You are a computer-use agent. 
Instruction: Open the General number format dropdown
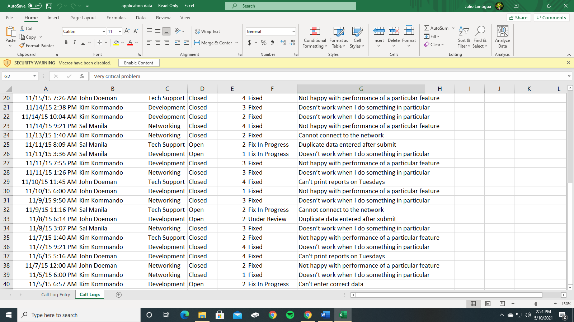tap(293, 31)
